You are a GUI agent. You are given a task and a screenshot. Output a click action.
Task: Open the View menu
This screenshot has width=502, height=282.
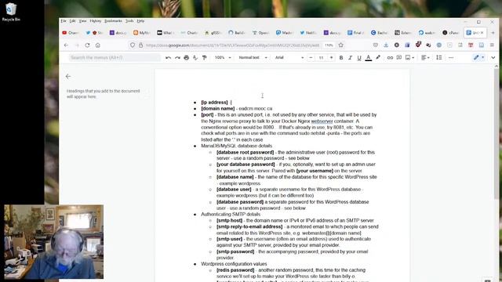click(x=82, y=21)
